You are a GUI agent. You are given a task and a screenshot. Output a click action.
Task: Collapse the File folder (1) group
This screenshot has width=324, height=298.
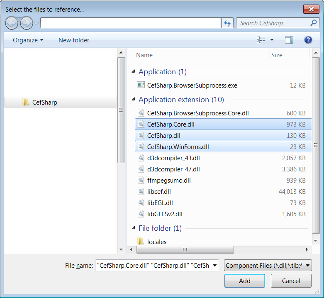coord(134,228)
